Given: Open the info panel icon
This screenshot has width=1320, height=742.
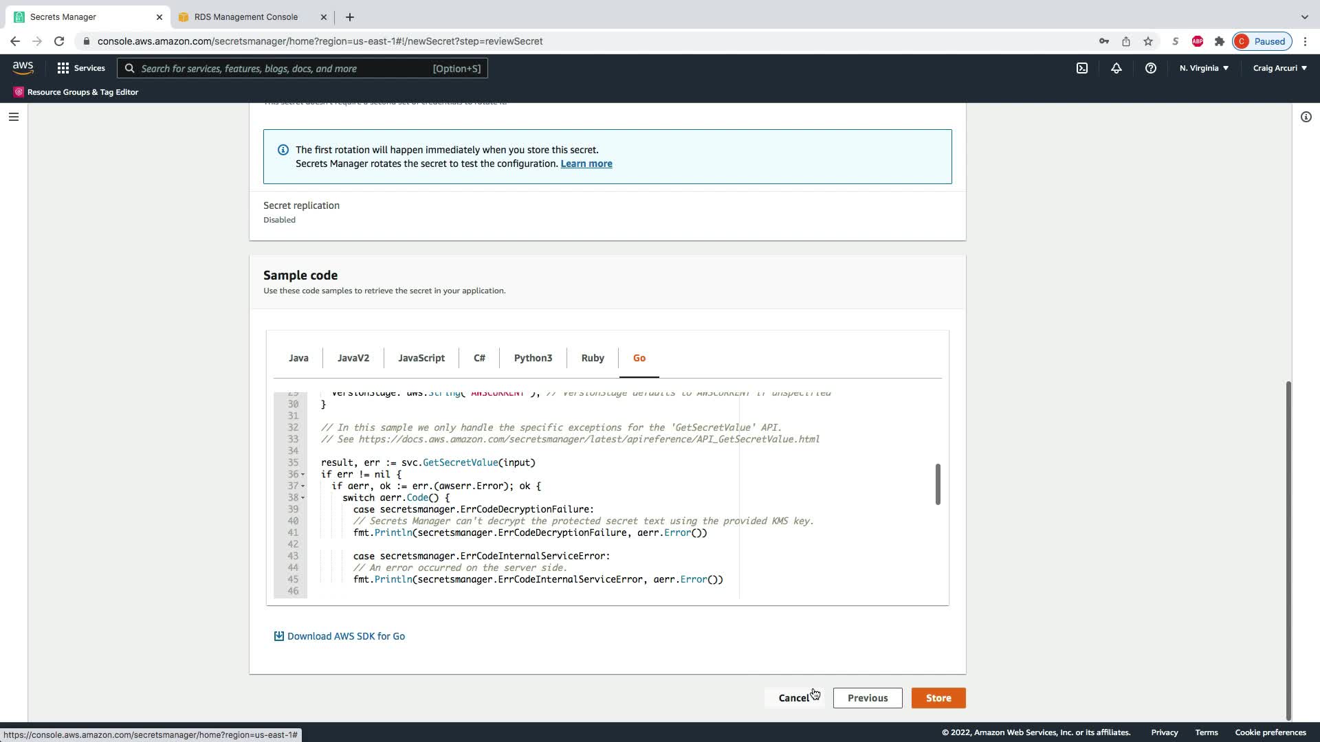Looking at the screenshot, I should pos(1306,117).
